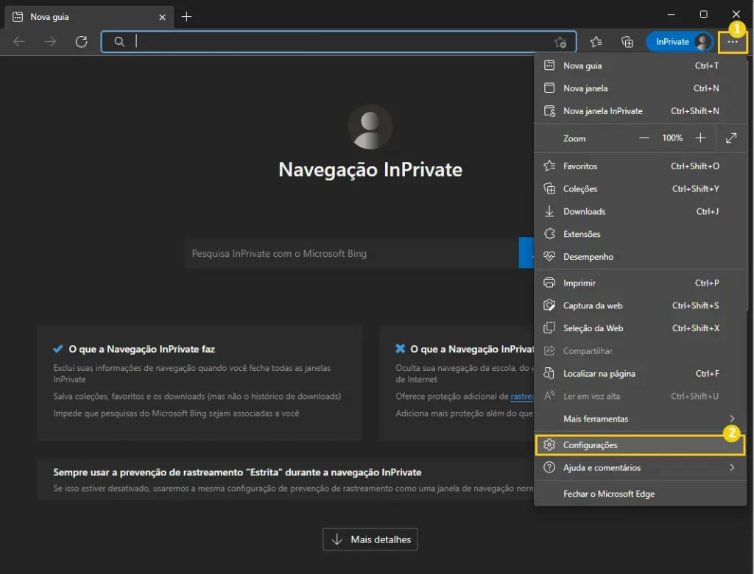Image resolution: width=754 pixels, height=574 pixels.
Task: Click the back navigation arrow
Action: point(18,42)
